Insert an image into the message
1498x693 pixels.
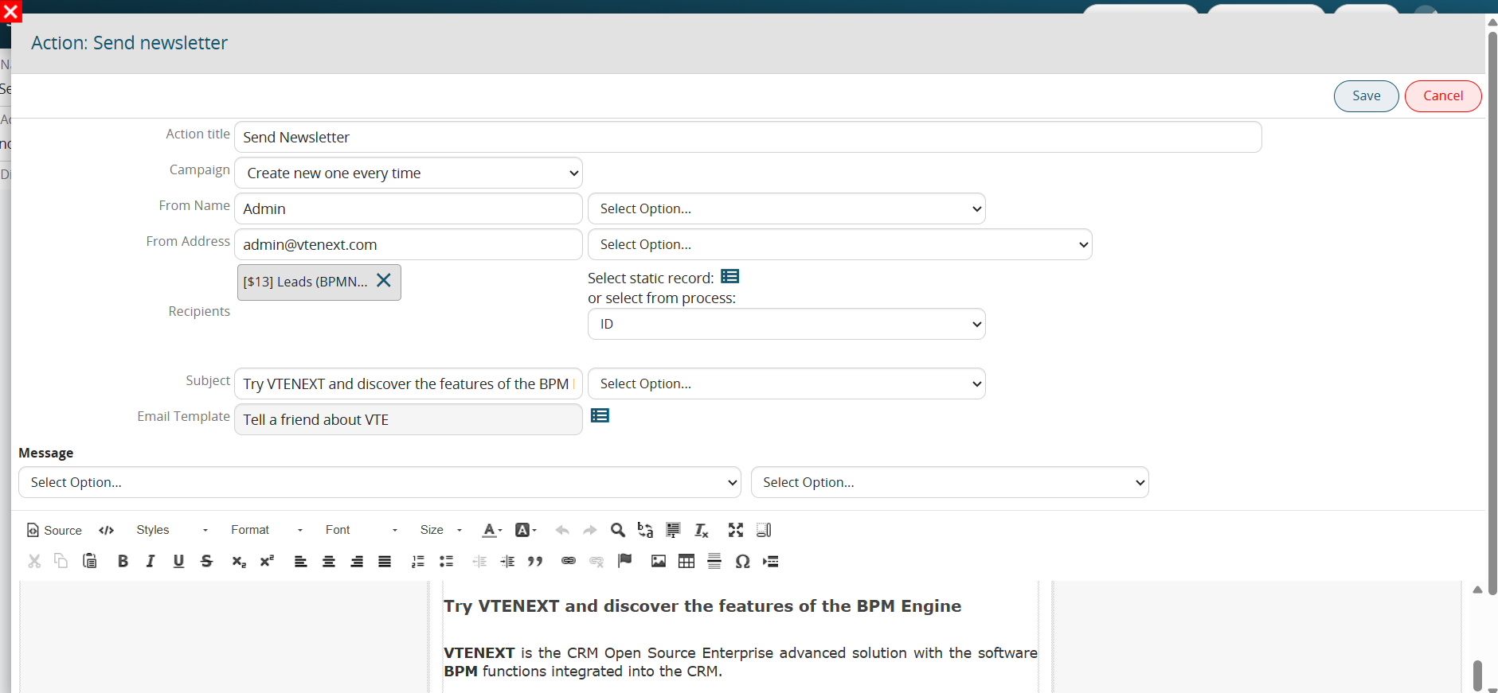pyautogui.click(x=659, y=561)
